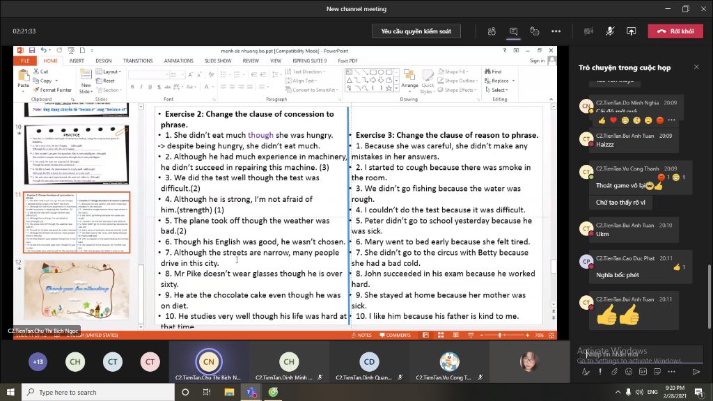The image size is (713, 401).
Task: Click Yêu cầu quyền kiểm soát button
Action: coord(416,31)
